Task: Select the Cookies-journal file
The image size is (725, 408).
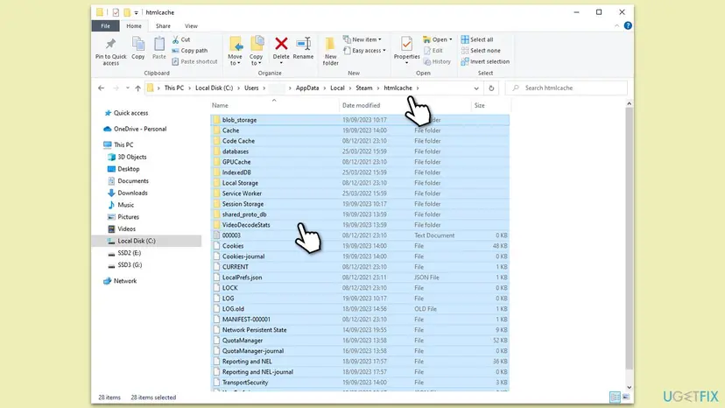Action: click(360, 257)
